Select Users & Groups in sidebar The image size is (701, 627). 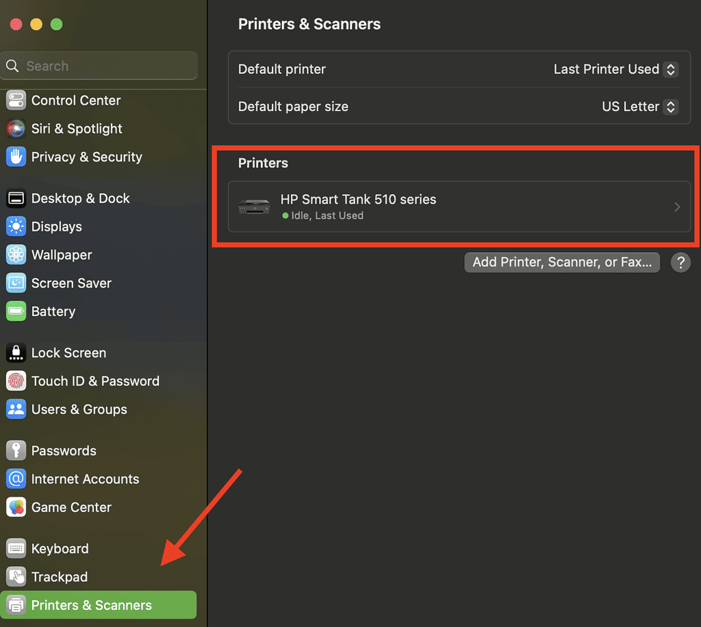click(x=79, y=410)
